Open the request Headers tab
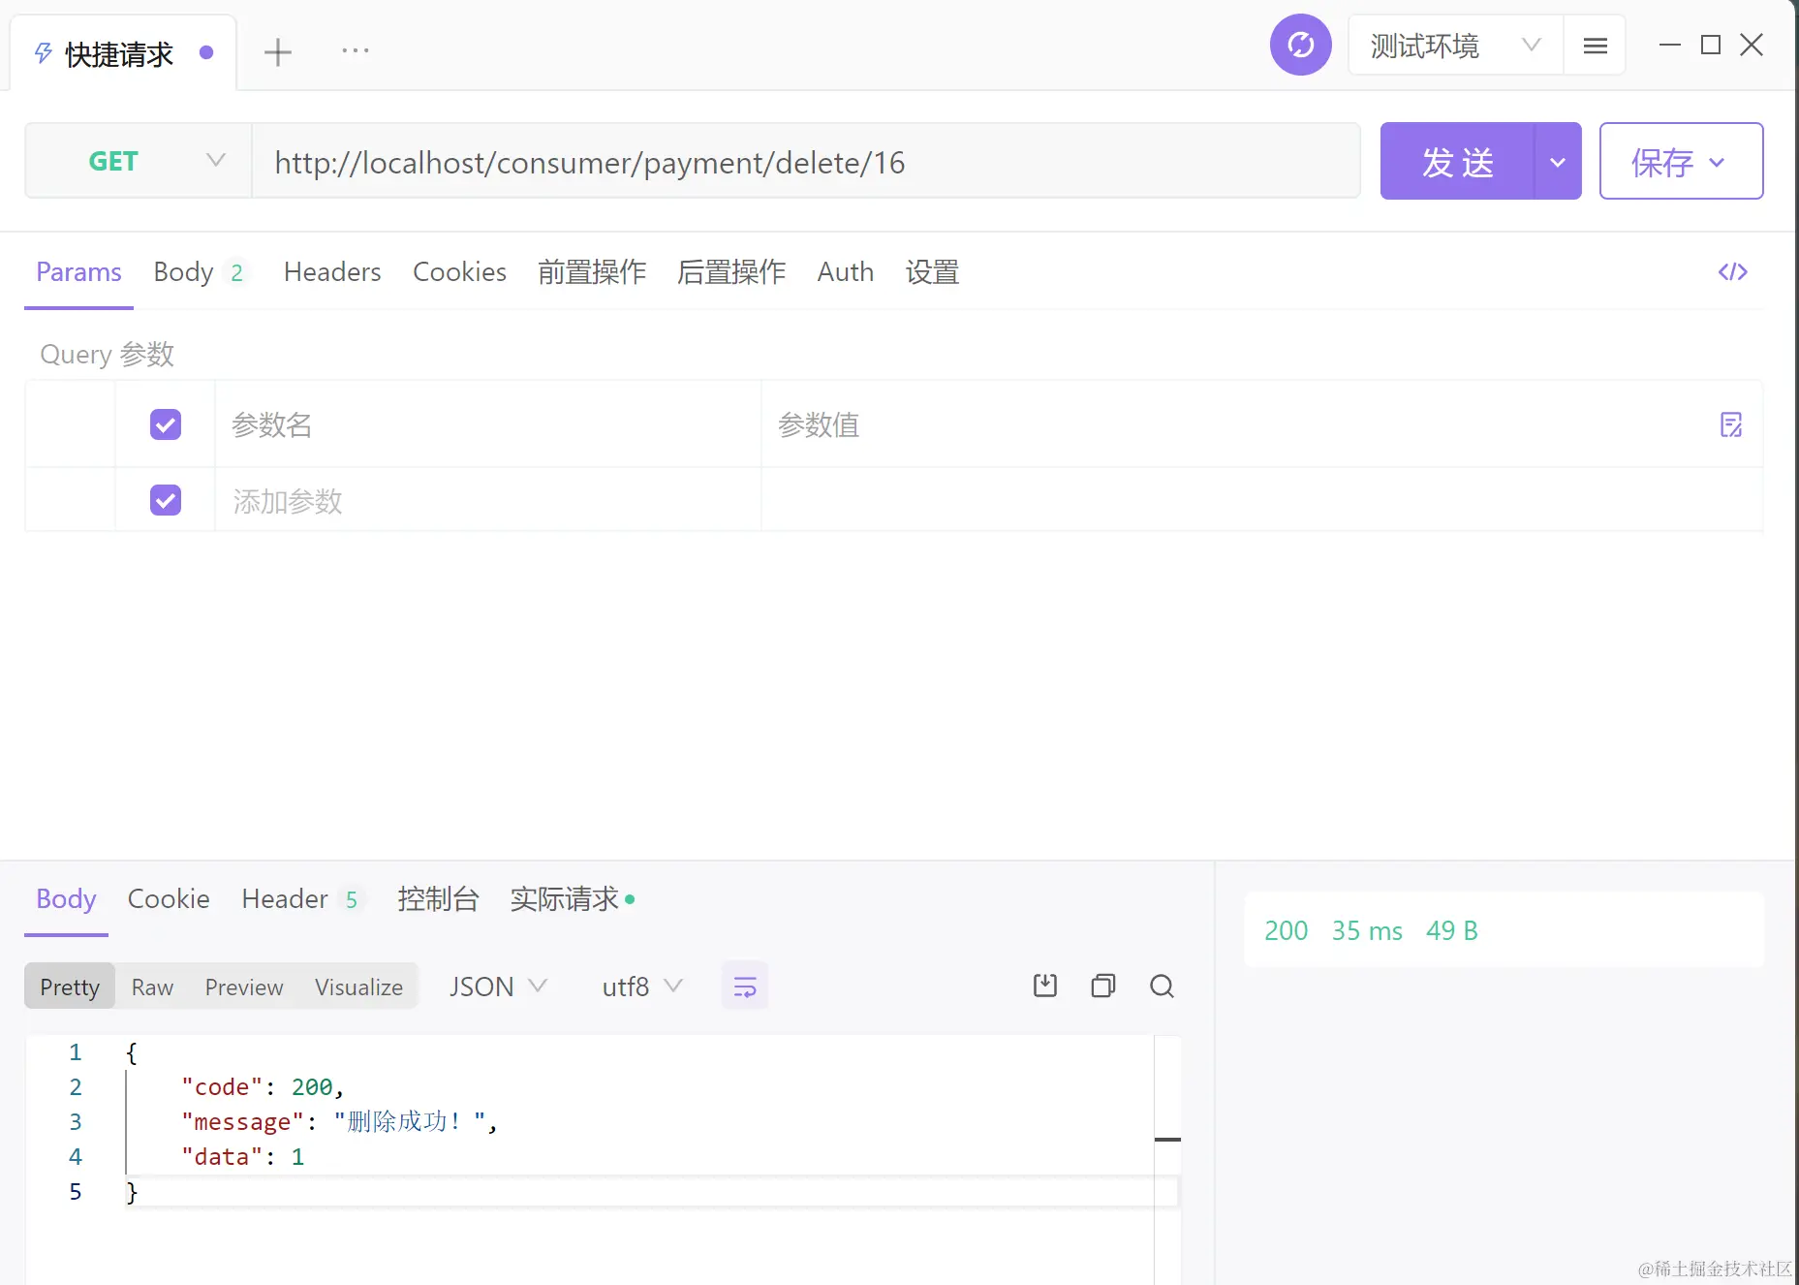Image resolution: width=1799 pixels, height=1285 pixels. 332,272
